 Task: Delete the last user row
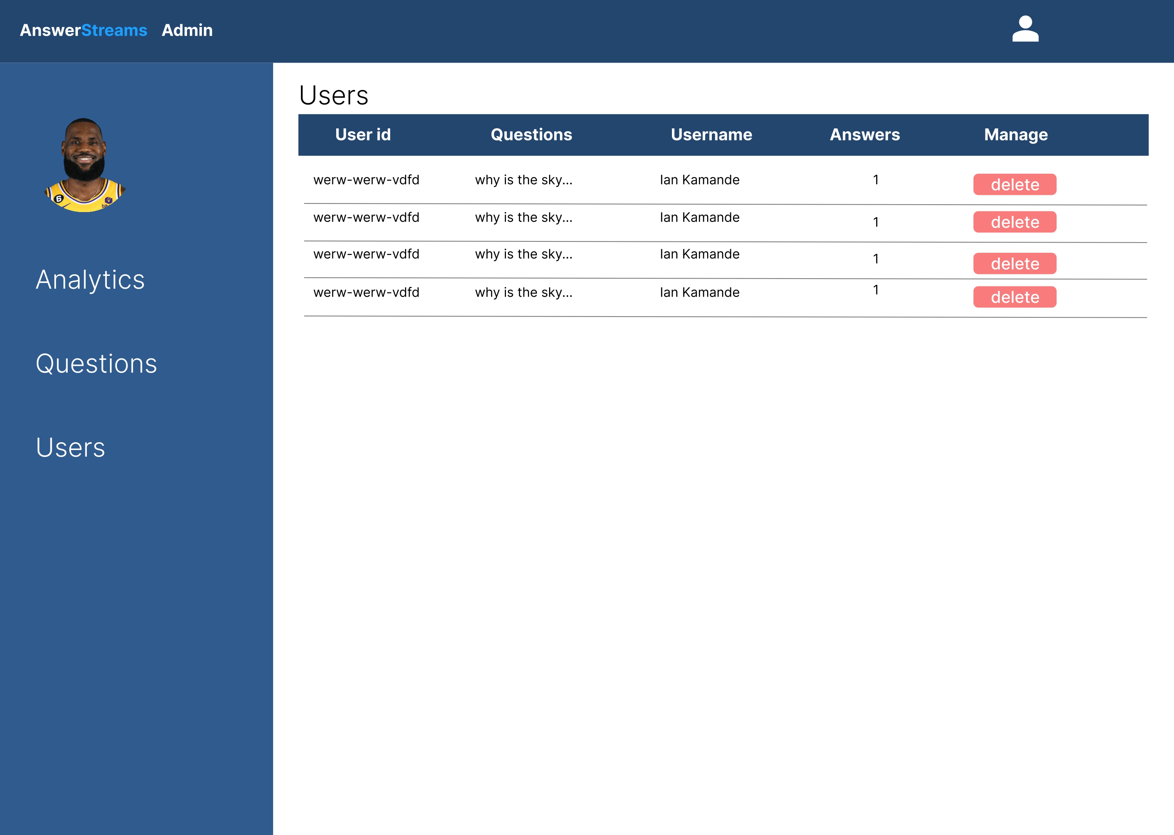[1014, 297]
